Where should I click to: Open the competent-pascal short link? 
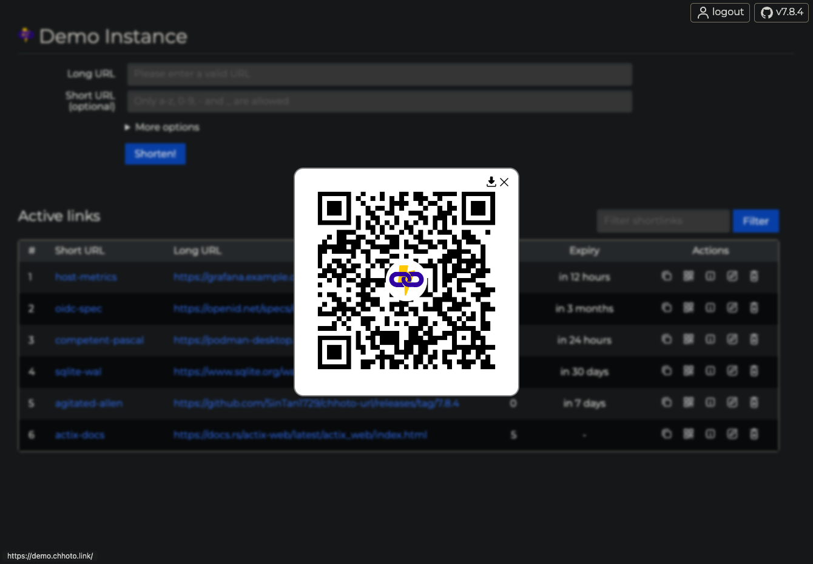tap(100, 340)
